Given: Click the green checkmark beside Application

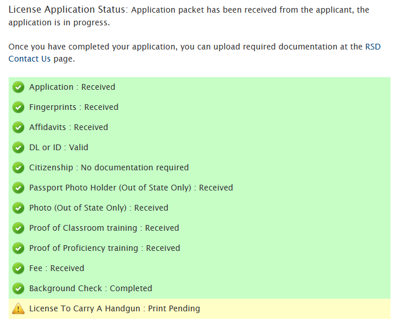Looking at the screenshot, I should click(18, 87).
